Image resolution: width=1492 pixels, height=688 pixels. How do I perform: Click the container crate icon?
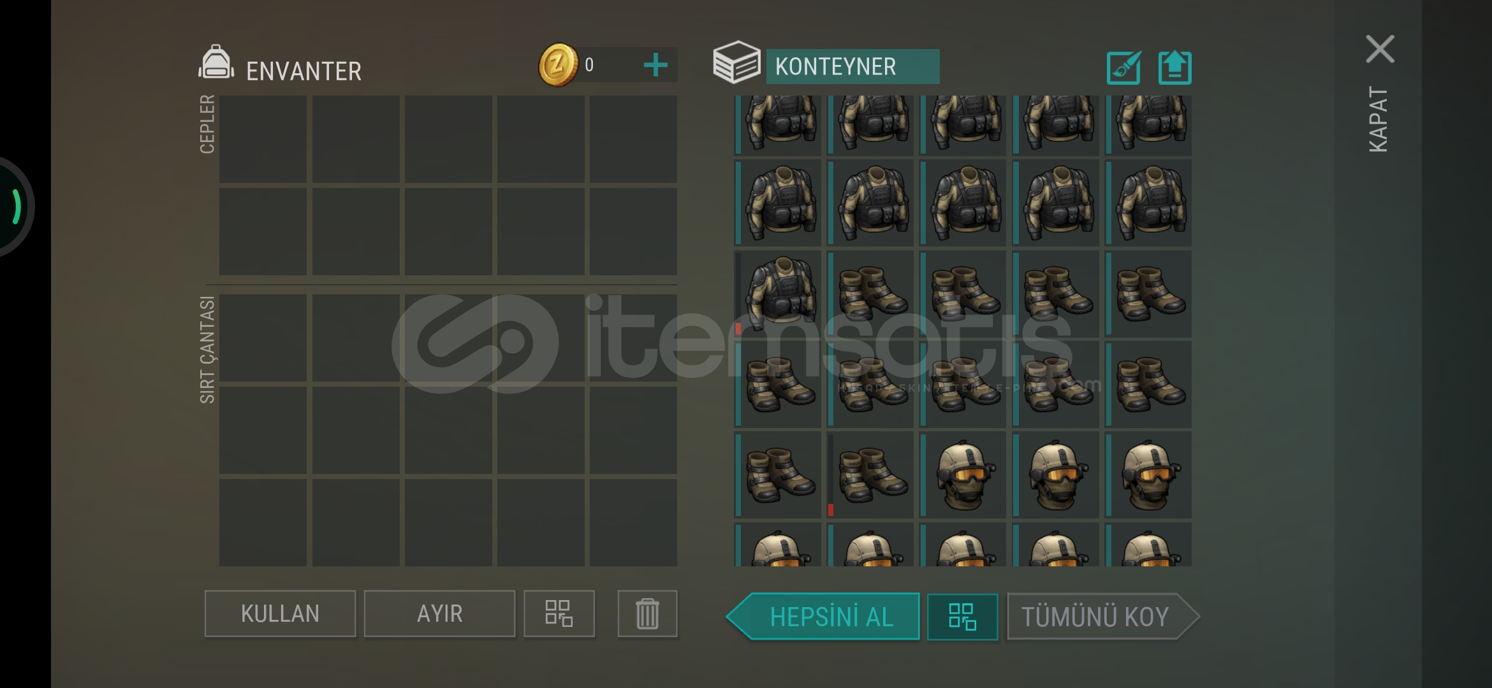click(736, 62)
